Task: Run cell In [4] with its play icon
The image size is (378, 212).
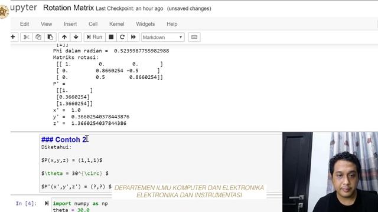Action: 47,203
